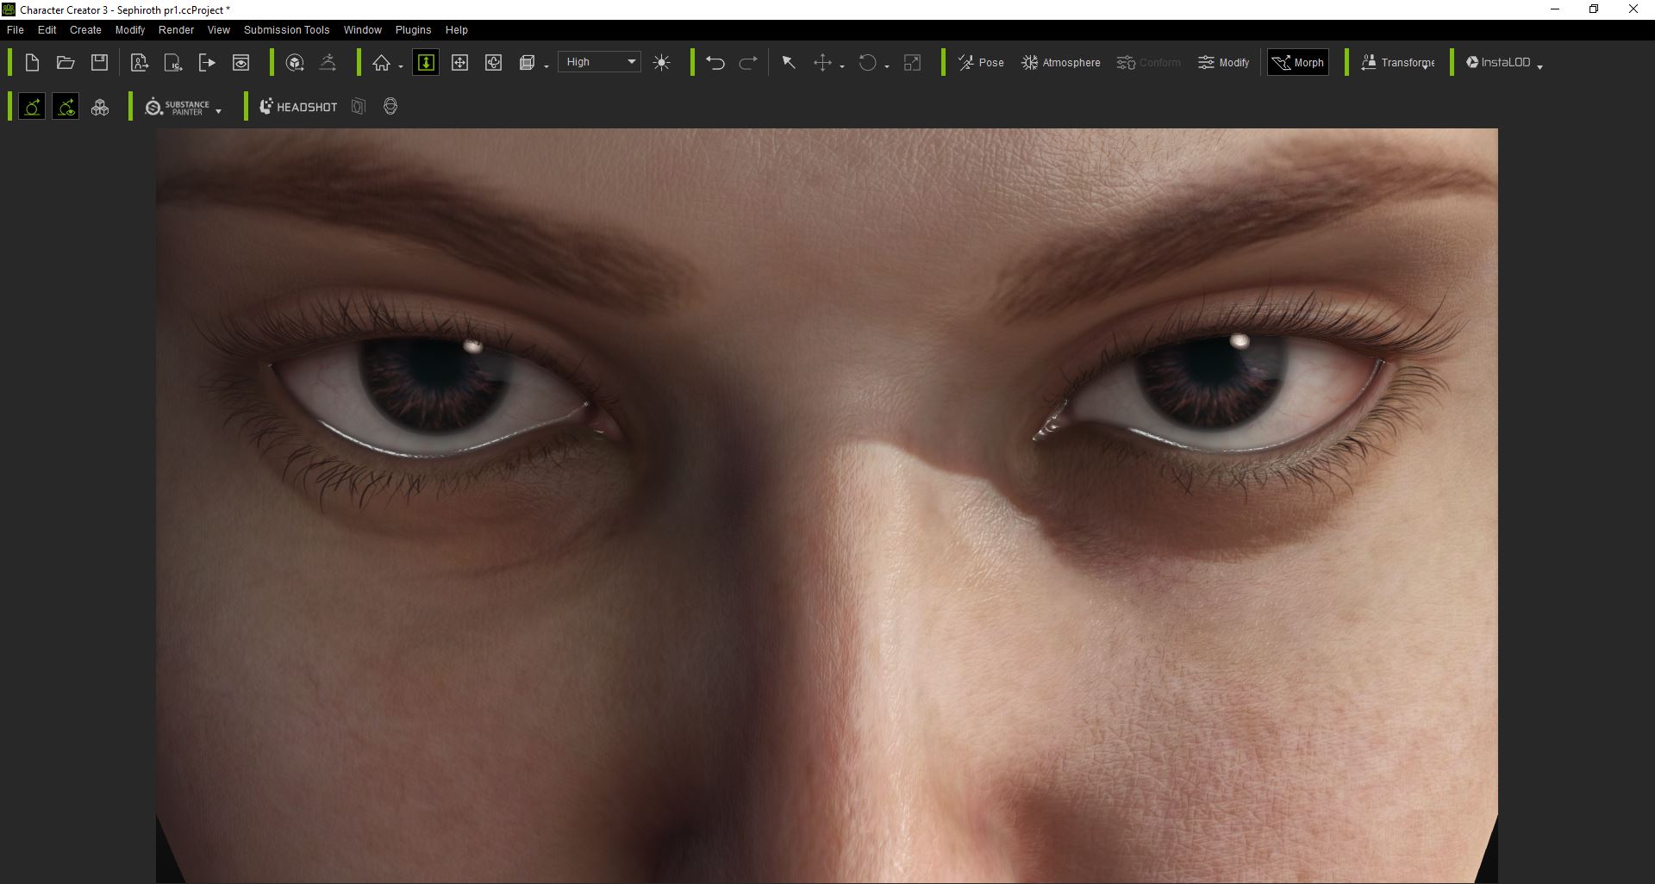Toggle the green rotate-arrow icon with eye

(66, 107)
